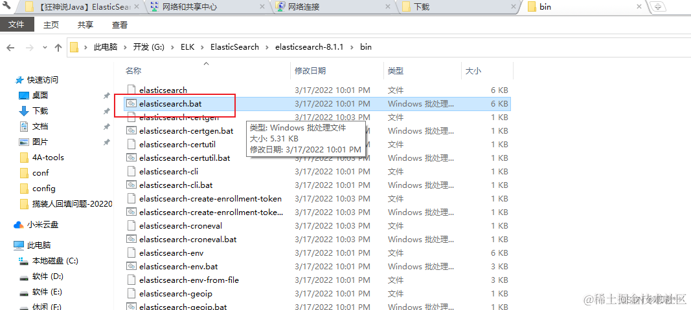Click the pin icon beside 文档
Screen dimensions: 691x310
click(x=106, y=127)
